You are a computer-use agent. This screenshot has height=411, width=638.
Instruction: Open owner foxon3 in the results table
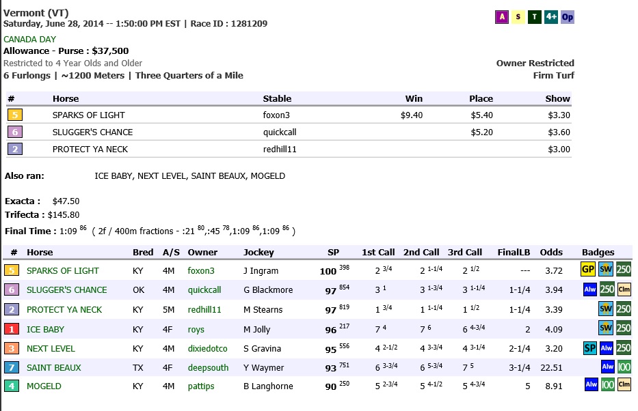pyautogui.click(x=201, y=271)
